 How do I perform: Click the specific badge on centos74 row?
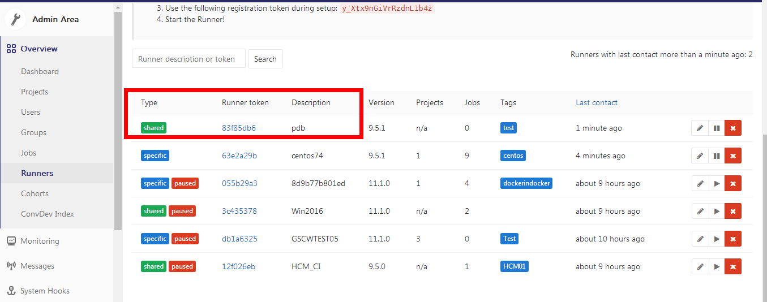pyautogui.click(x=155, y=156)
